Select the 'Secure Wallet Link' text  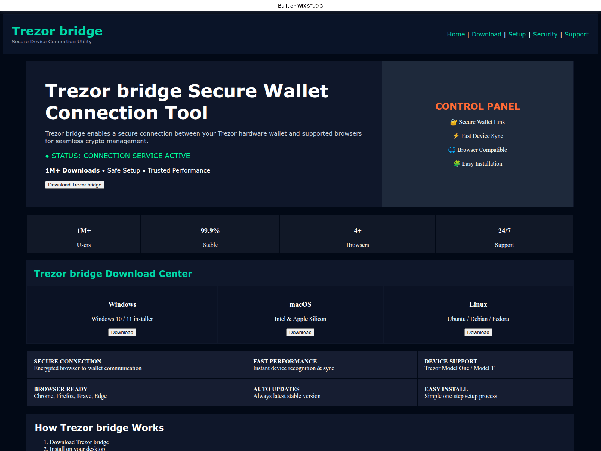pyautogui.click(x=482, y=122)
